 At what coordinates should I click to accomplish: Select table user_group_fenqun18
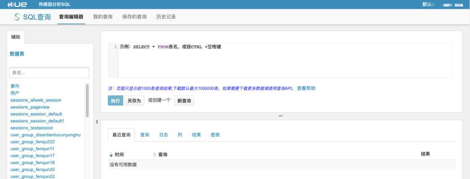[x=32, y=162]
